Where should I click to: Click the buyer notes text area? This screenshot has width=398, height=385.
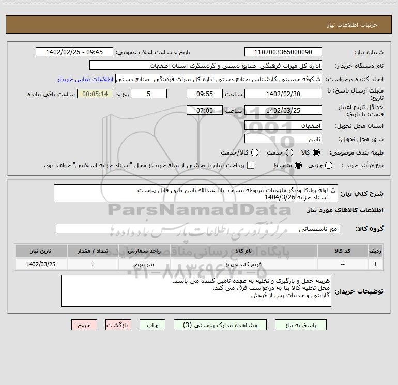pos(196,291)
